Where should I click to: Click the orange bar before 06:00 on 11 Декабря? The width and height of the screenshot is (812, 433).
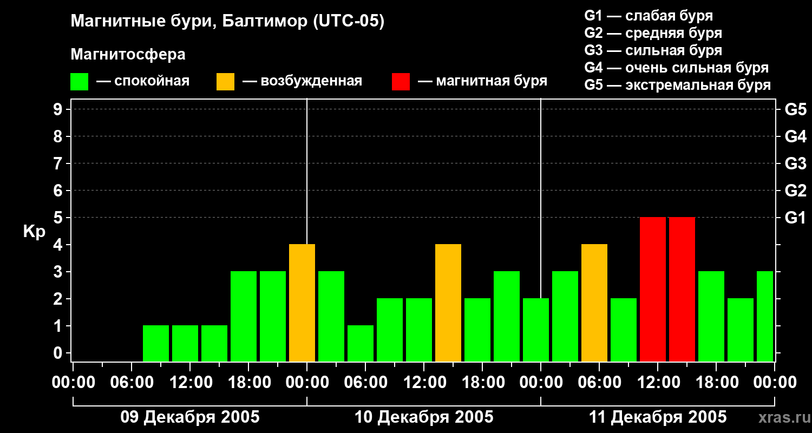(x=594, y=303)
